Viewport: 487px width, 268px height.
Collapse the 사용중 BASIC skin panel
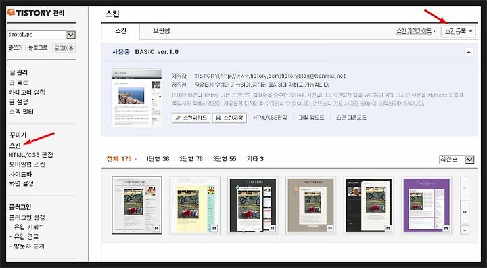[x=469, y=52]
